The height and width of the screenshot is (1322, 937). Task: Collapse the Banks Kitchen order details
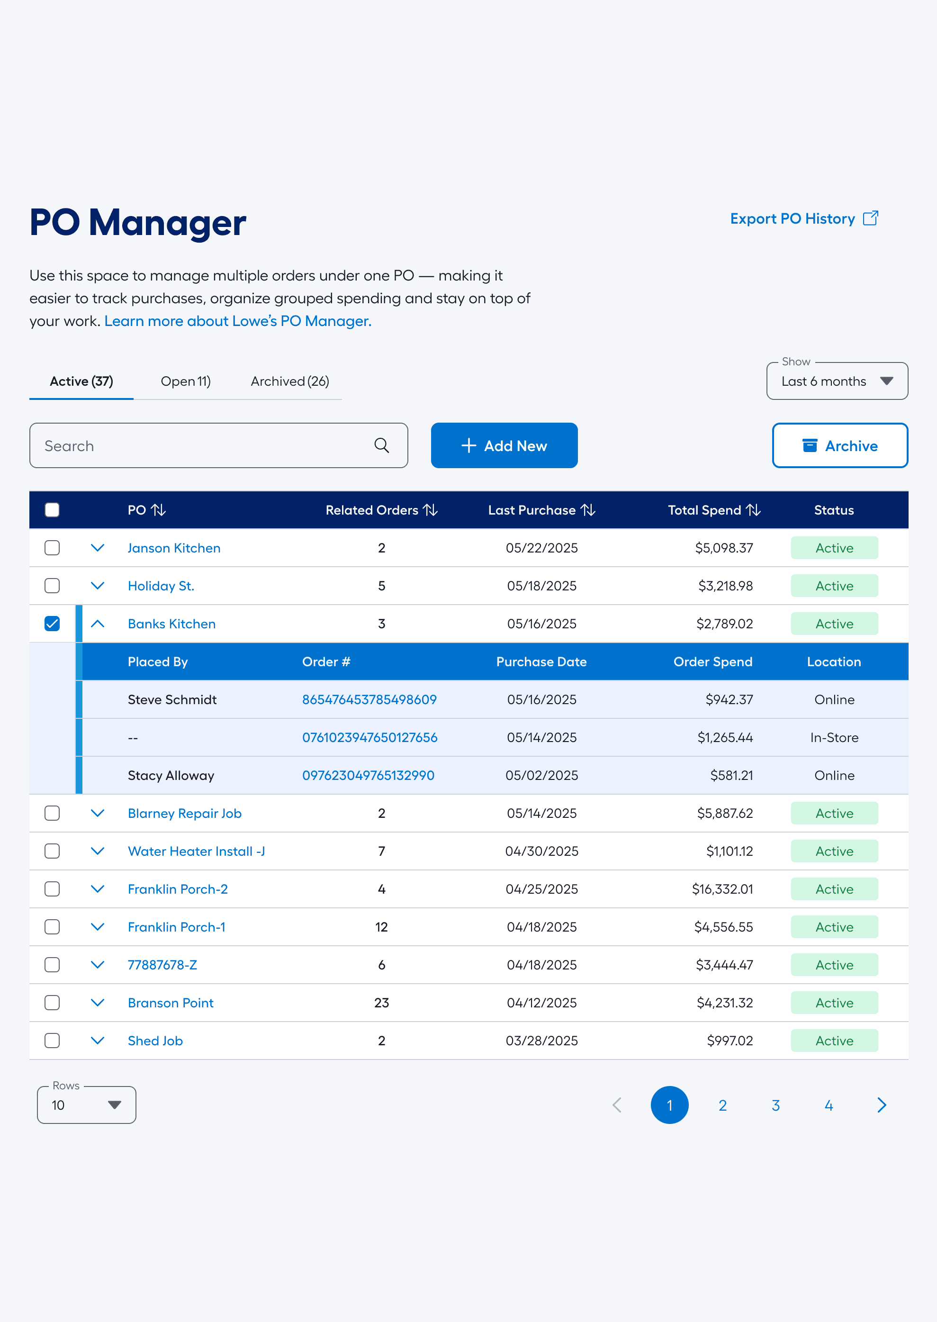point(98,624)
